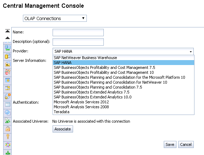Open the folder with back-arrow sidebar icon
The width and height of the screenshot is (204, 155).
click(7, 64)
